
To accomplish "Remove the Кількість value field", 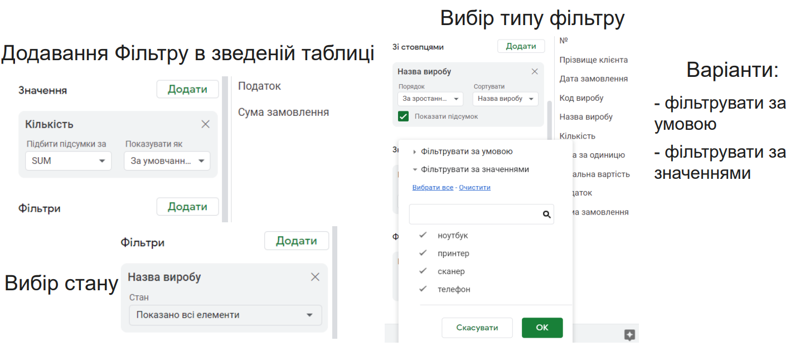I will pyautogui.click(x=205, y=124).
